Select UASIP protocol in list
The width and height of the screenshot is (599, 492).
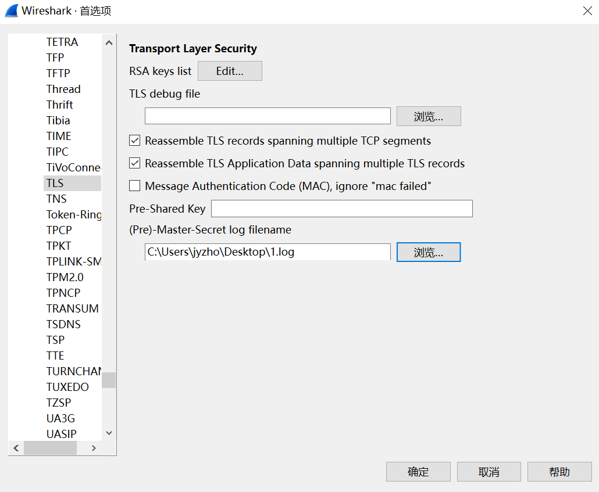pyautogui.click(x=62, y=433)
